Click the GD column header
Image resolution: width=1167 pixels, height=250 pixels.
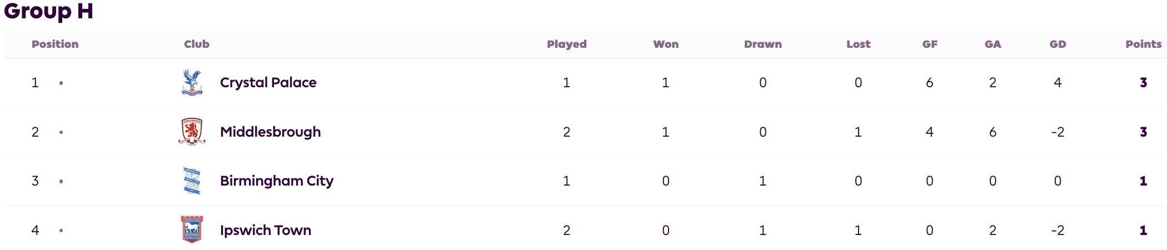pyautogui.click(x=1058, y=44)
